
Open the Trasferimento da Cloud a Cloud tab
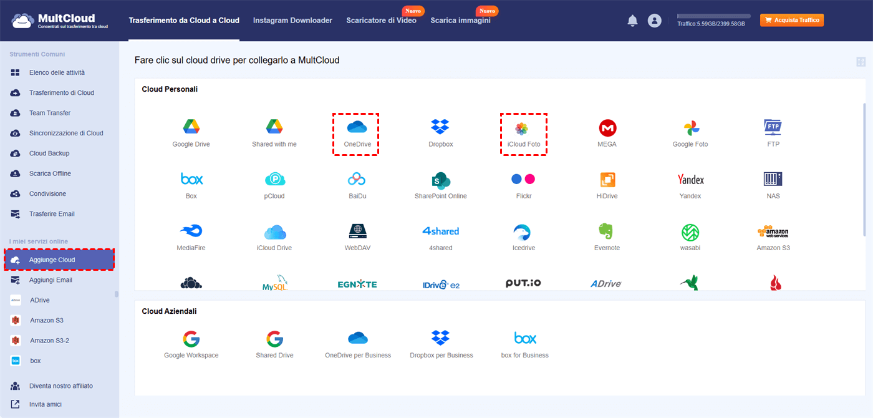[184, 21]
